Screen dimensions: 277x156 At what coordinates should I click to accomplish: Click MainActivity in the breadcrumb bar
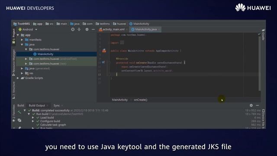click(139, 24)
